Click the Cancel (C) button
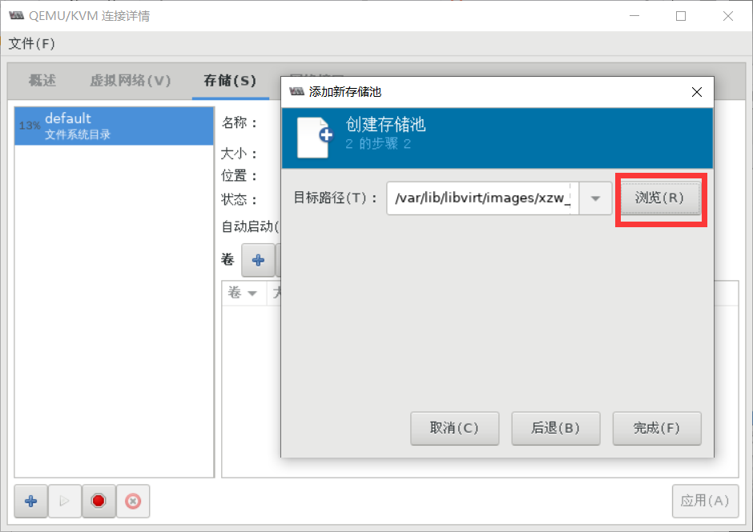 click(454, 428)
